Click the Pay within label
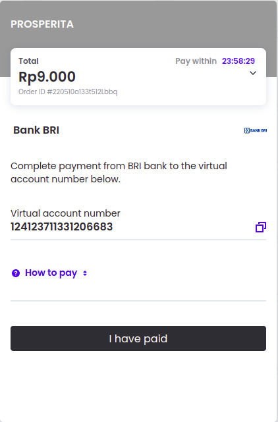278x422 pixels. [196, 61]
